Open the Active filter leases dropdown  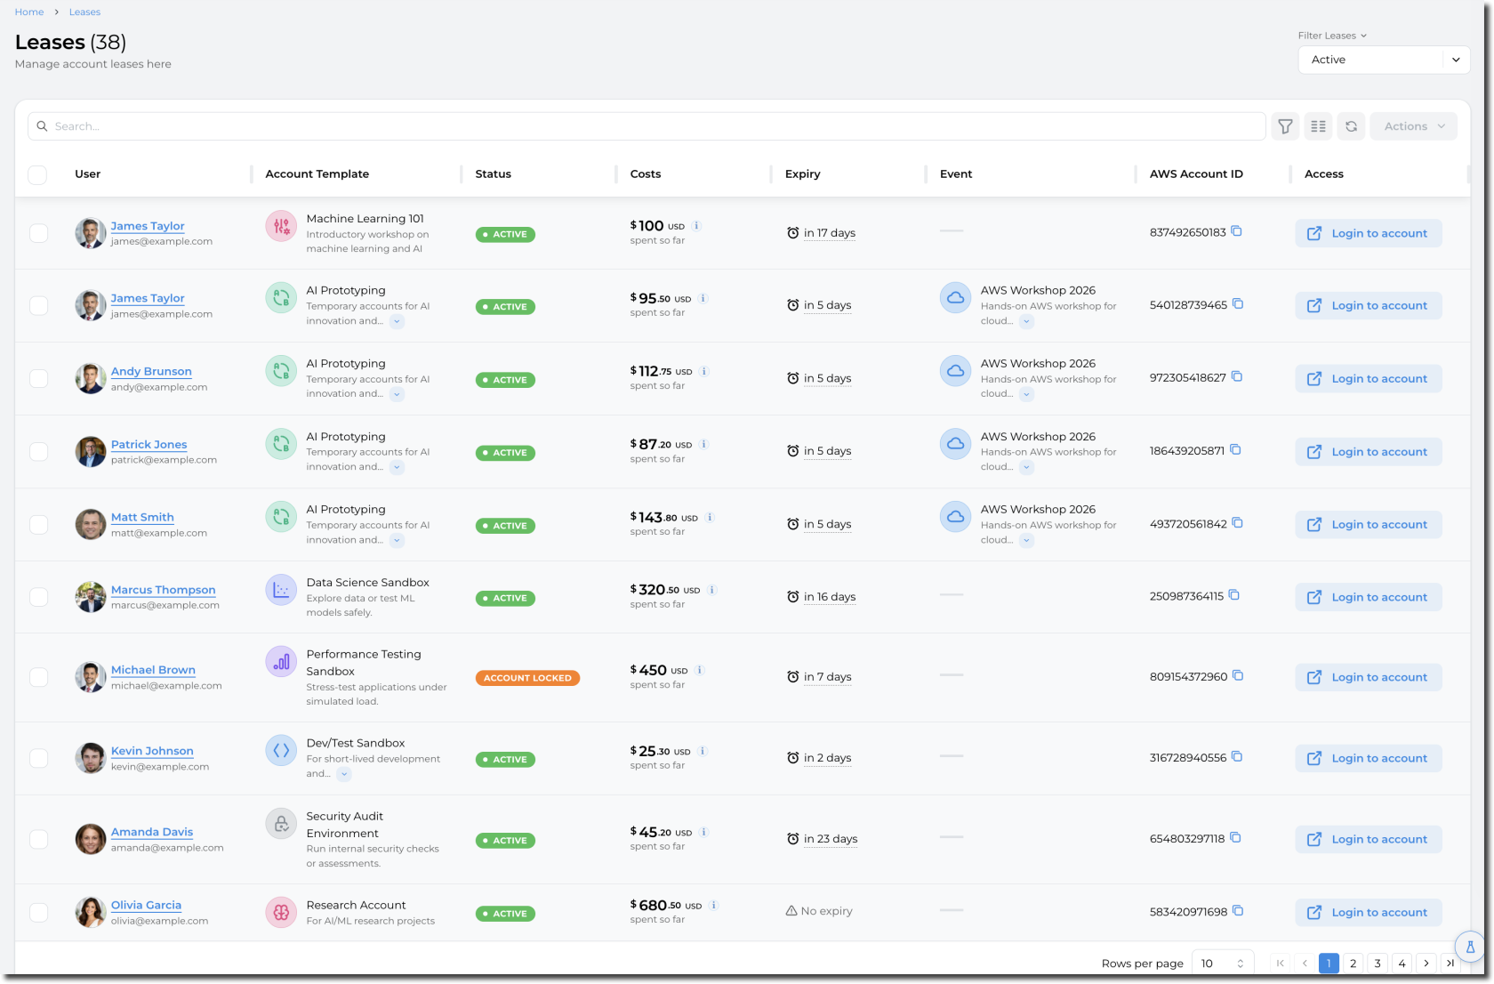coord(1383,60)
